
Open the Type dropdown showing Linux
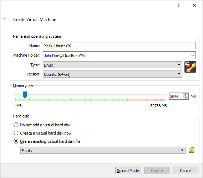coord(112,65)
